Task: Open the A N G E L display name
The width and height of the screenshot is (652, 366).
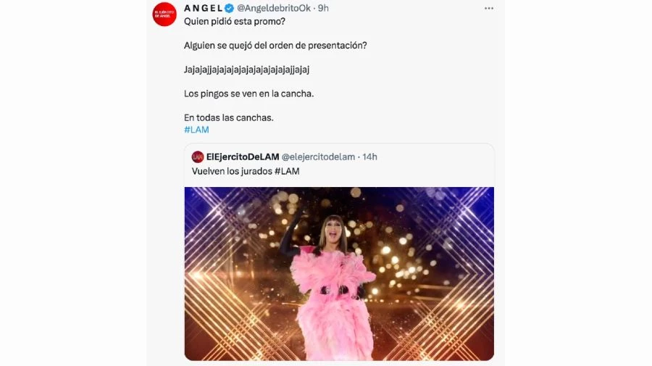Action: [203, 8]
